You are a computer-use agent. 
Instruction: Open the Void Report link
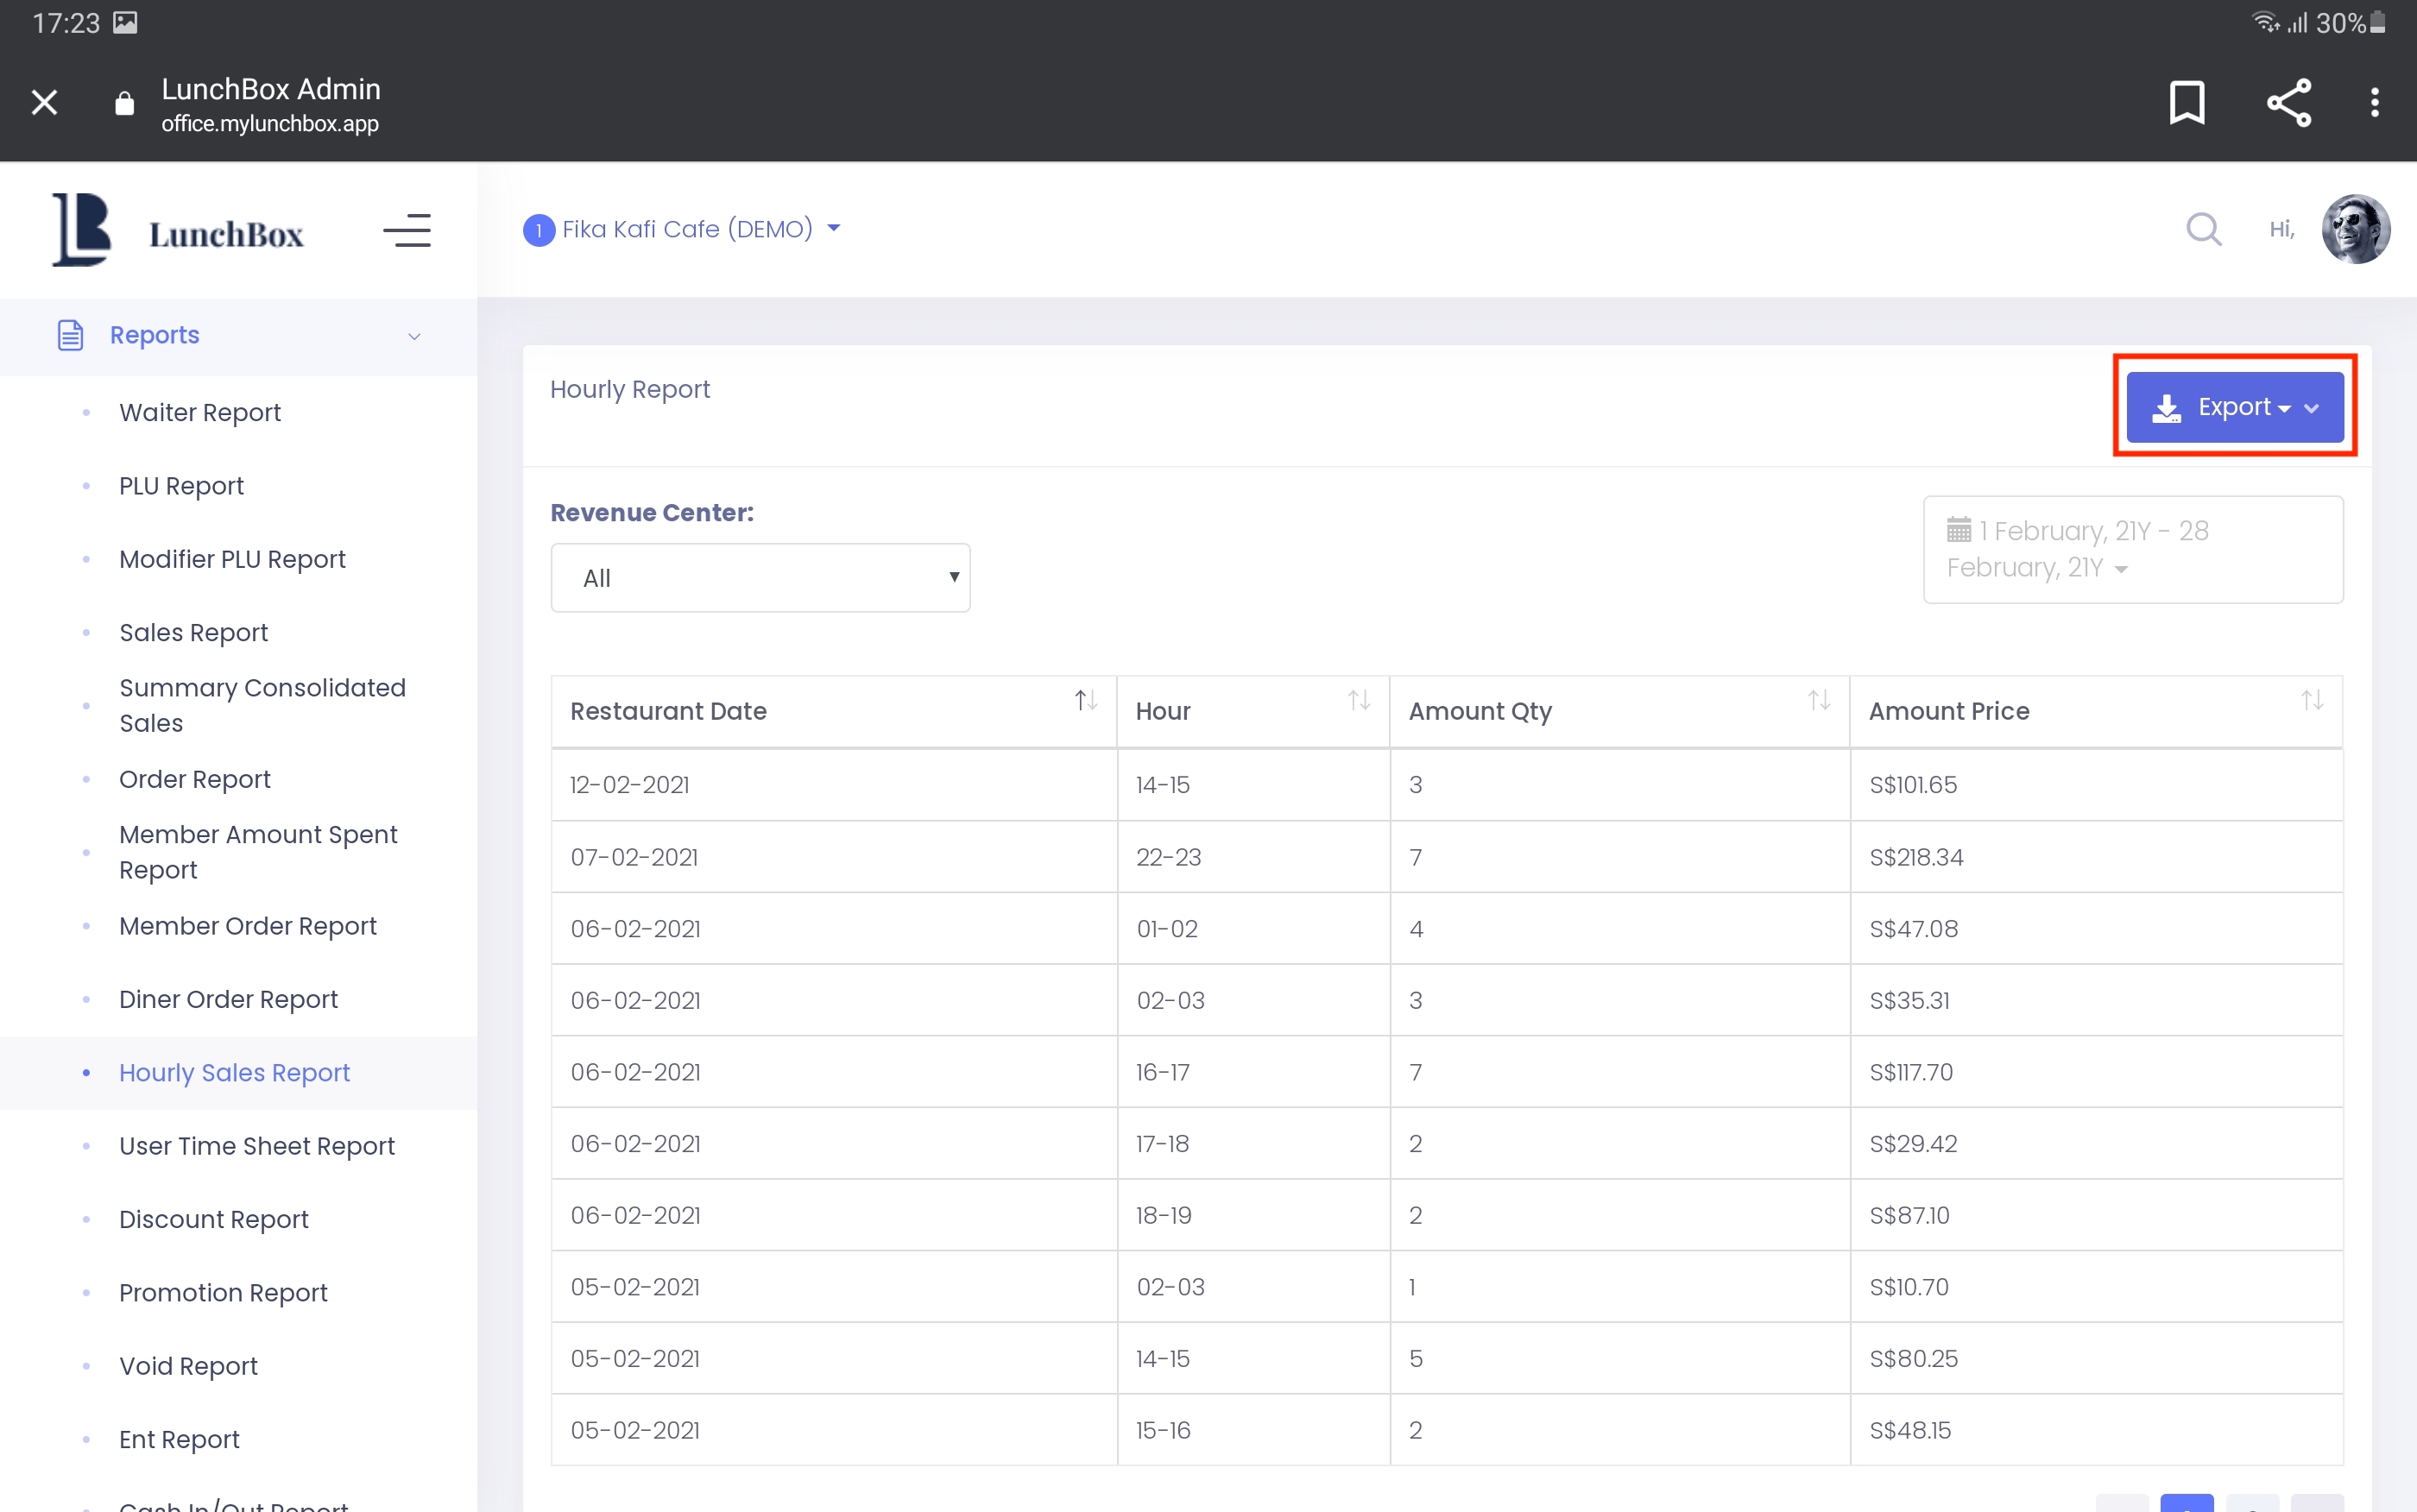(x=188, y=1366)
